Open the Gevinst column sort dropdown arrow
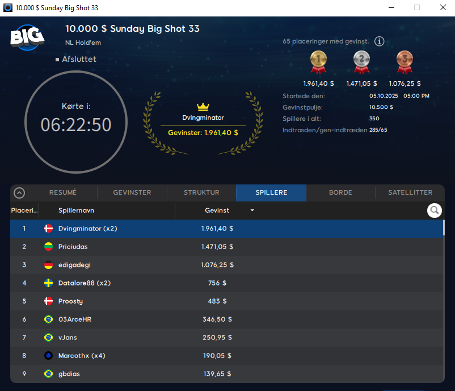The height and width of the screenshot is (391, 455). [252, 211]
